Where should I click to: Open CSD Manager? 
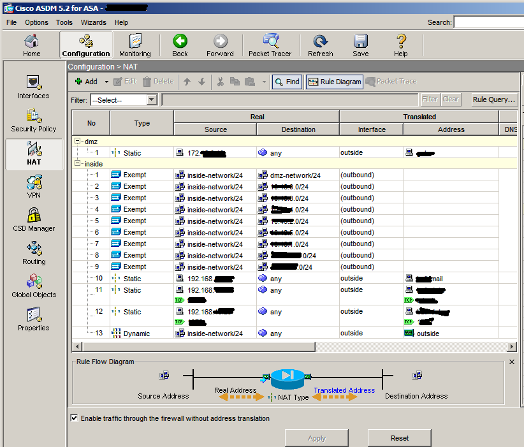click(34, 219)
